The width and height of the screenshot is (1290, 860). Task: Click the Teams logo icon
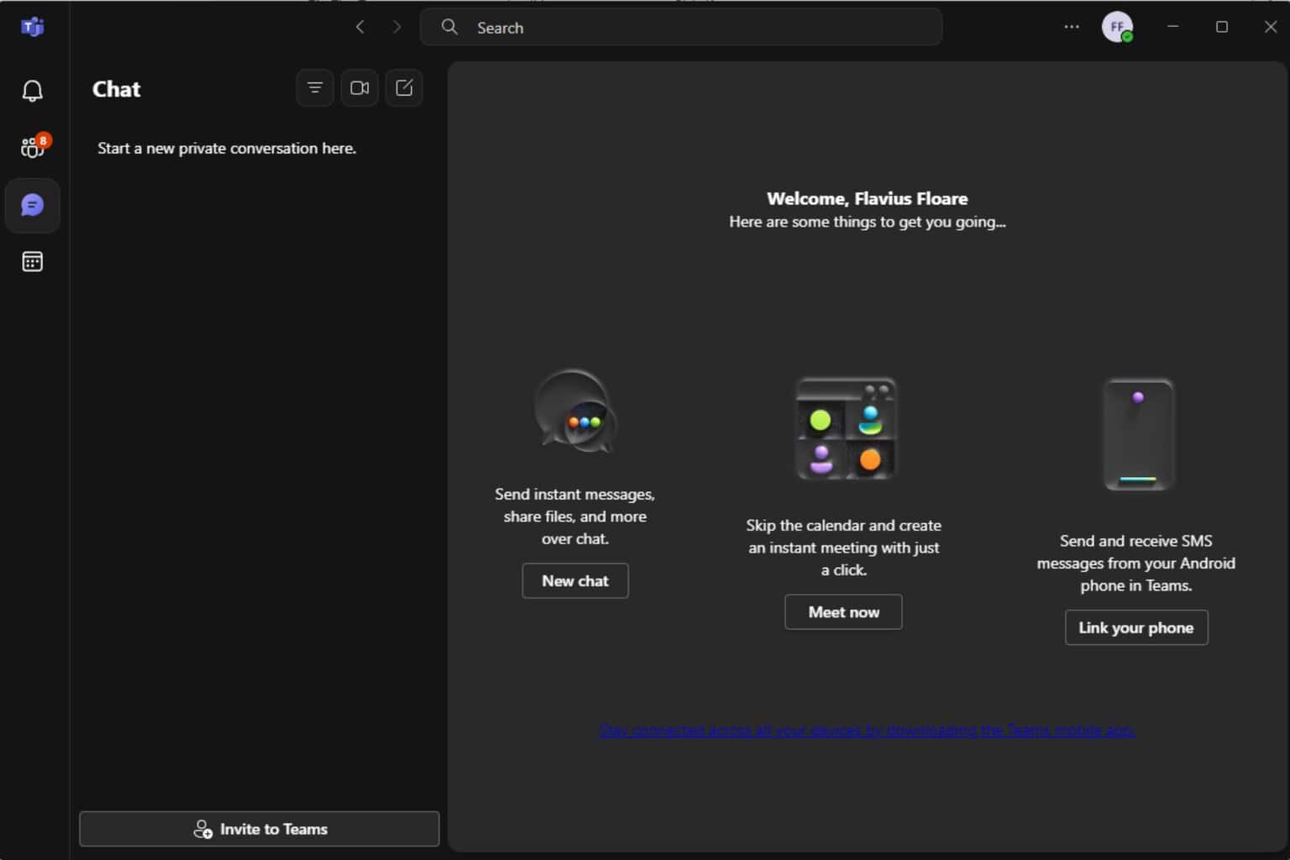click(32, 27)
